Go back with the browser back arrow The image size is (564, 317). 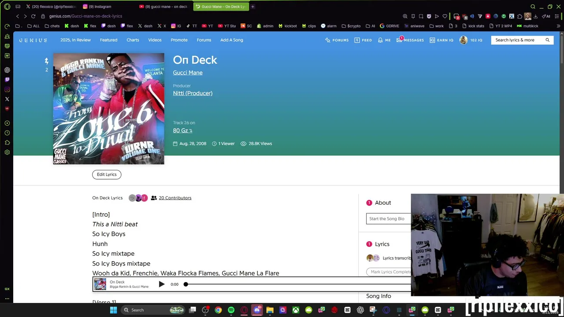click(x=18, y=16)
